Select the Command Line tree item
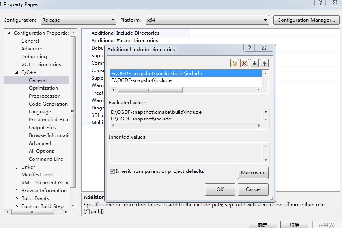The width and height of the screenshot is (342, 228). click(x=46, y=159)
